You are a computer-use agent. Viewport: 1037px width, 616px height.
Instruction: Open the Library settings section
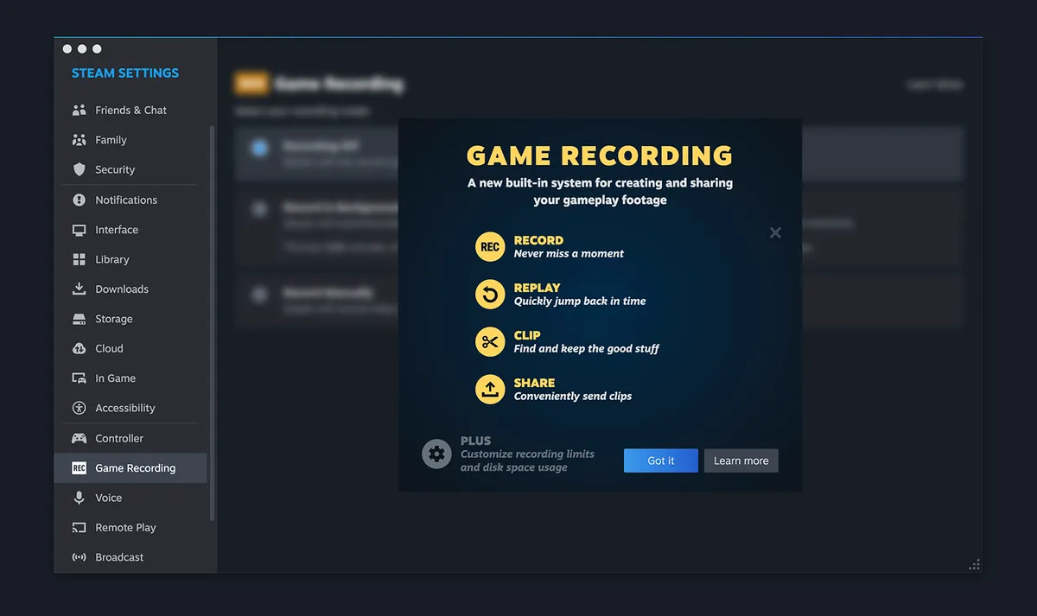pos(130,259)
